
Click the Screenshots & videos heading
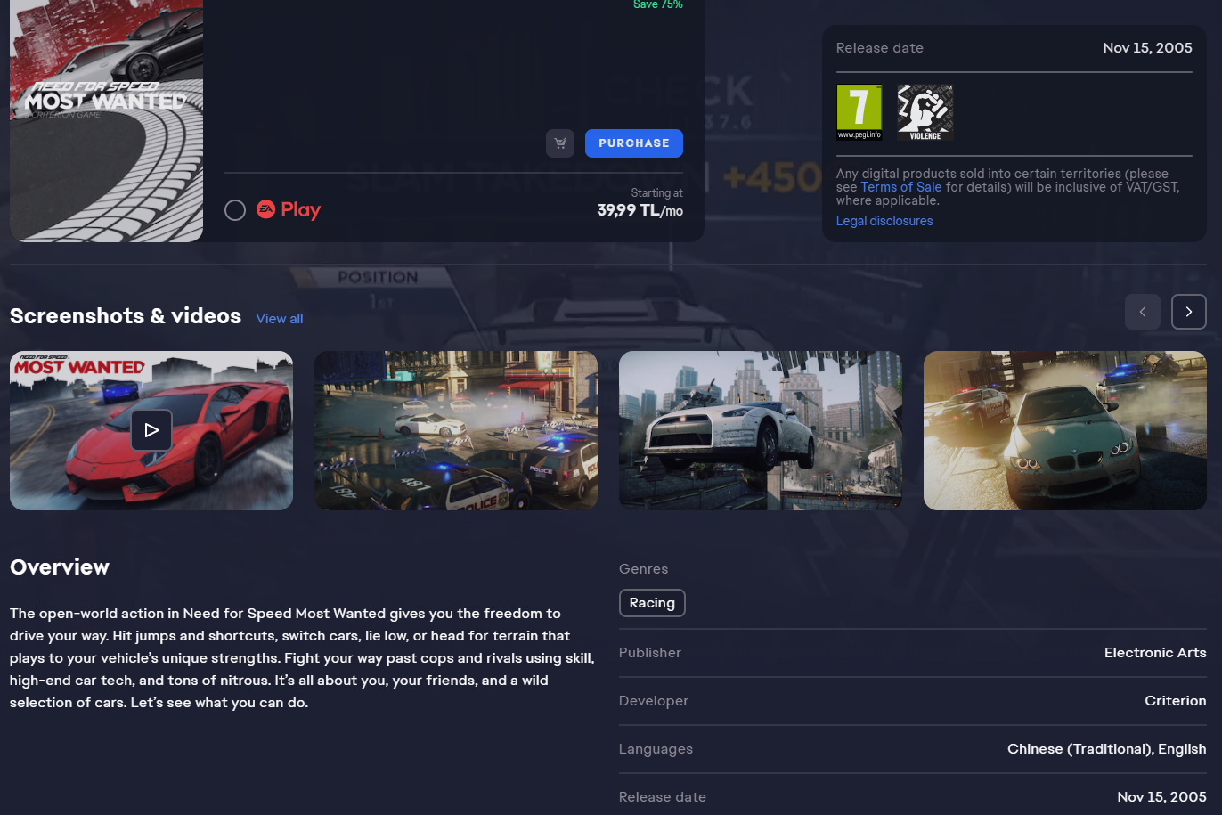coord(126,316)
